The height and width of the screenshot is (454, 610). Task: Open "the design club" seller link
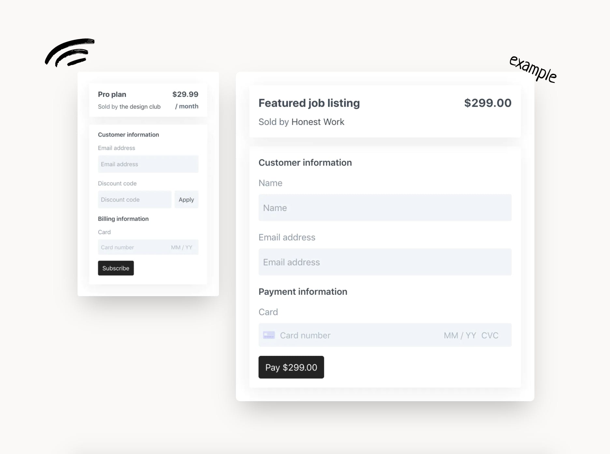[140, 107]
